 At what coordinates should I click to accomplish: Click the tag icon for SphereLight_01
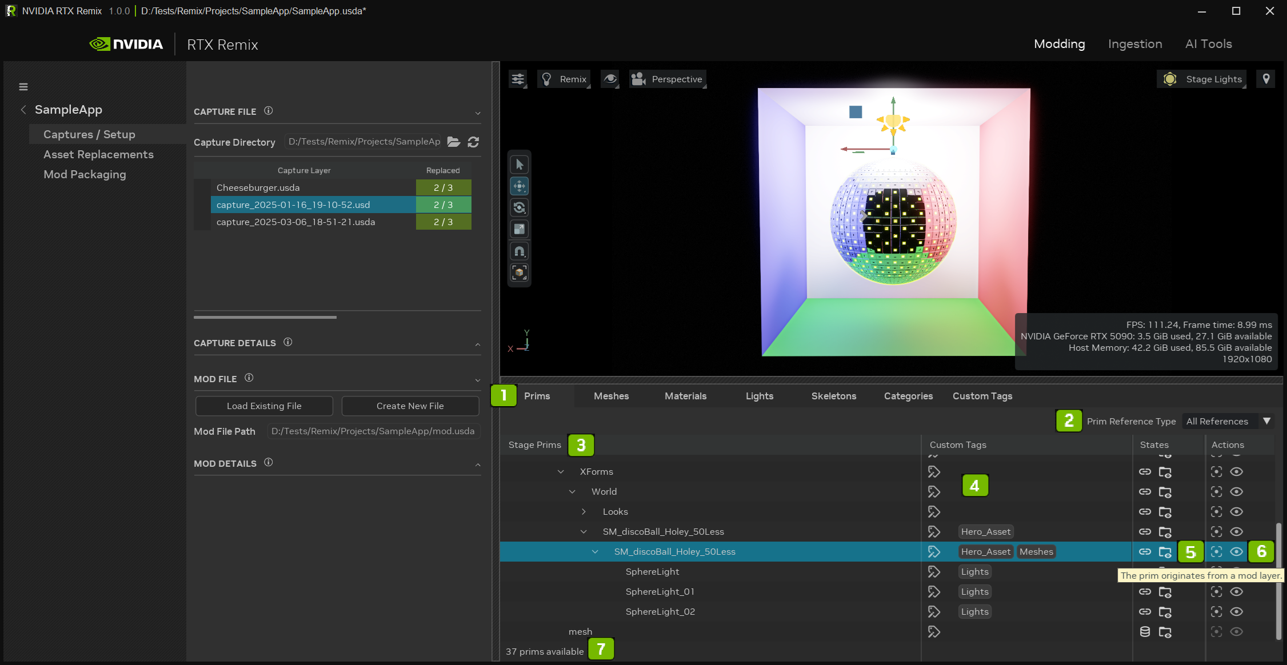click(x=934, y=592)
